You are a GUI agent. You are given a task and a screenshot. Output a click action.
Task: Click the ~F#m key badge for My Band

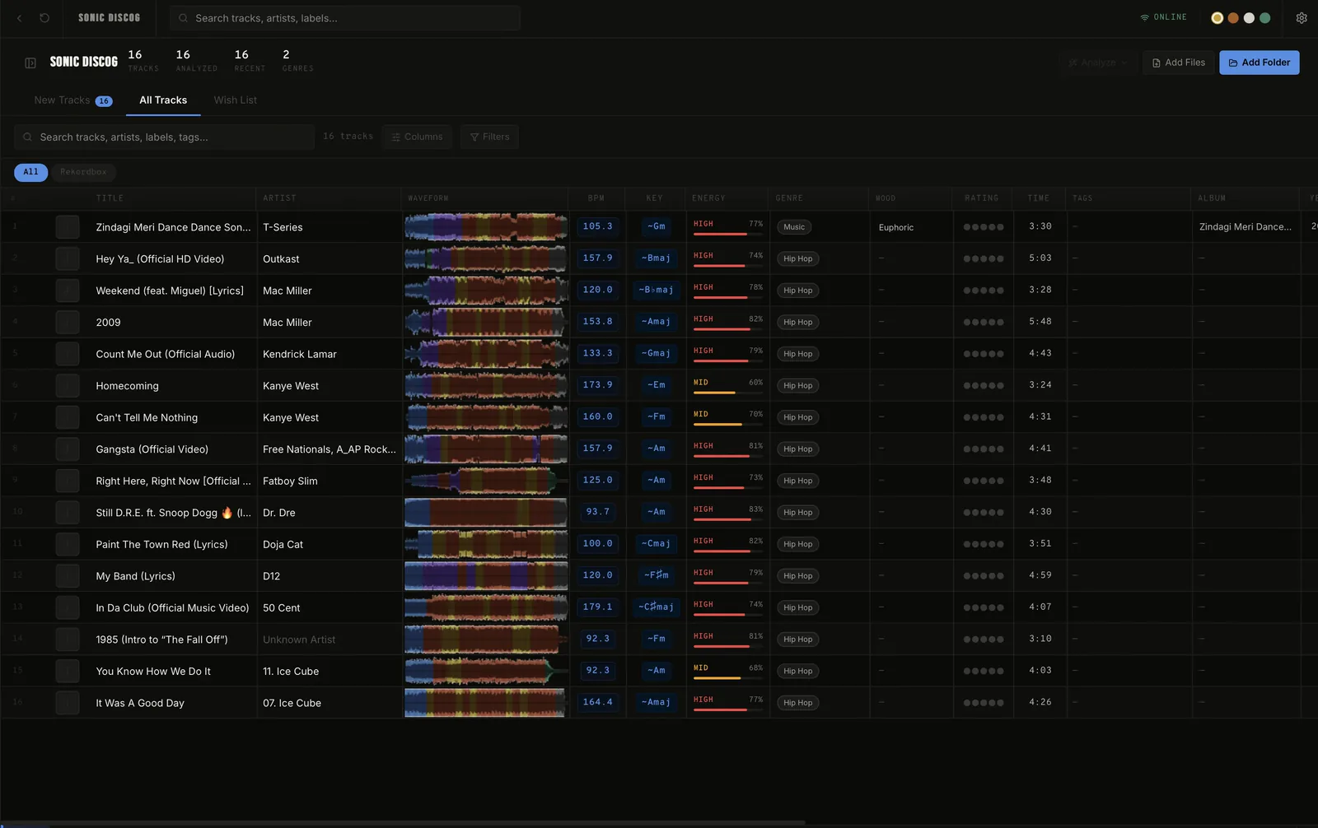(657, 575)
